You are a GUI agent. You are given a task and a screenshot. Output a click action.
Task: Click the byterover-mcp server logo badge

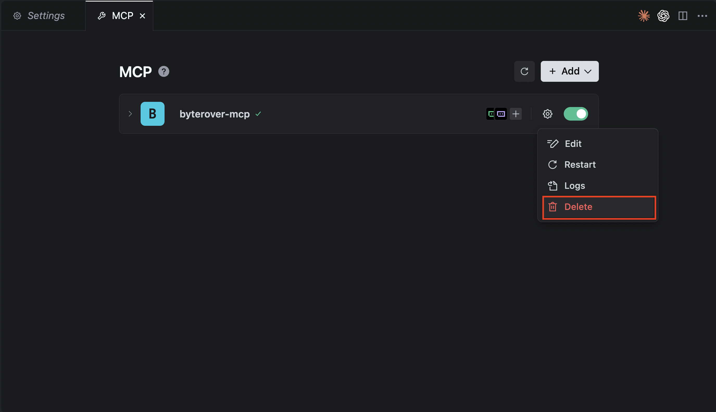pyautogui.click(x=153, y=114)
